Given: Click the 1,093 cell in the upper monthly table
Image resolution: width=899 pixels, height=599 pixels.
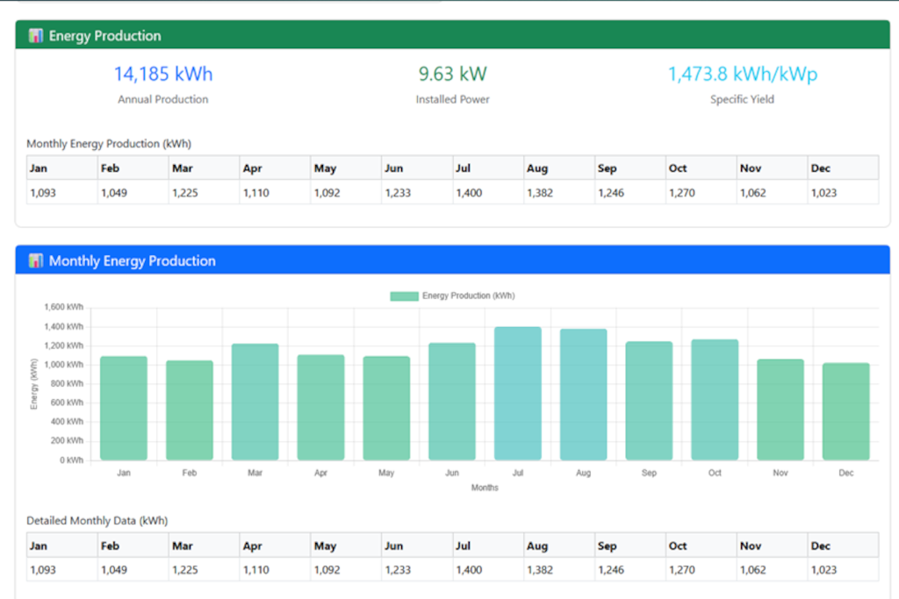Looking at the screenshot, I should point(62,192).
